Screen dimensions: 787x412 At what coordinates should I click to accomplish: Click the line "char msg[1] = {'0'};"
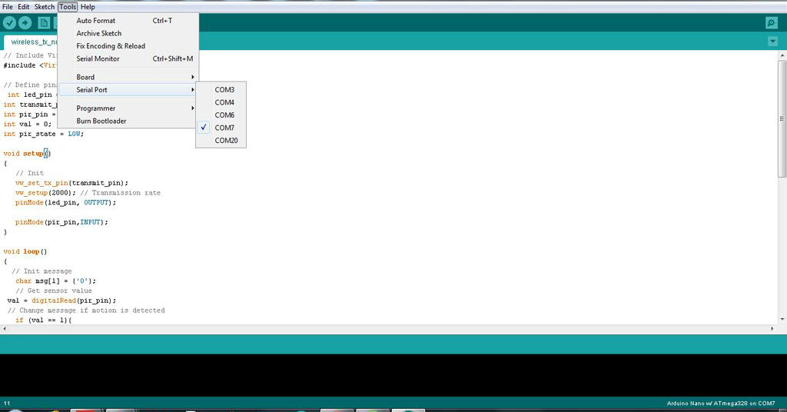tap(55, 281)
